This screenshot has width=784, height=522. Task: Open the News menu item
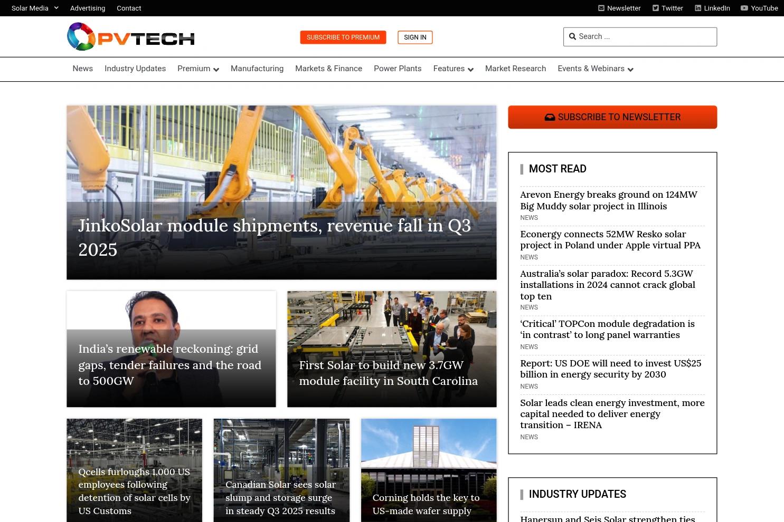[83, 69]
